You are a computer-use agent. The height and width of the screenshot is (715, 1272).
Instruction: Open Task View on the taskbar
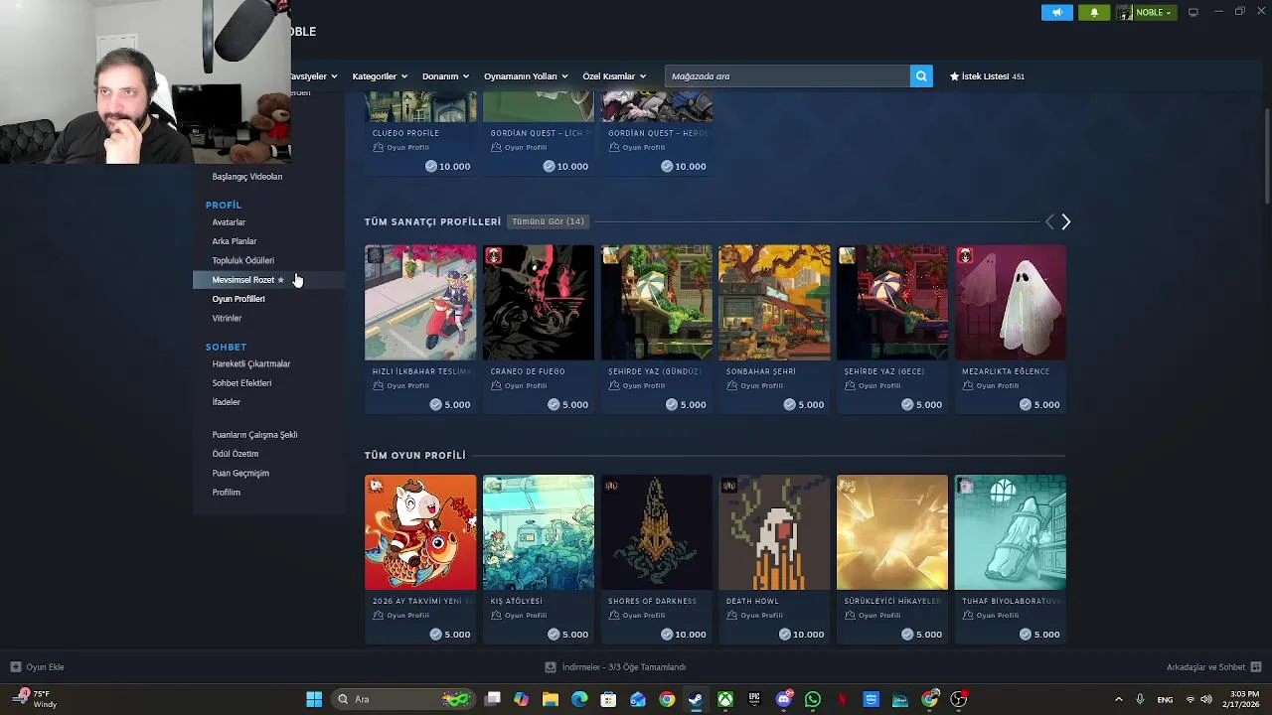click(x=492, y=699)
